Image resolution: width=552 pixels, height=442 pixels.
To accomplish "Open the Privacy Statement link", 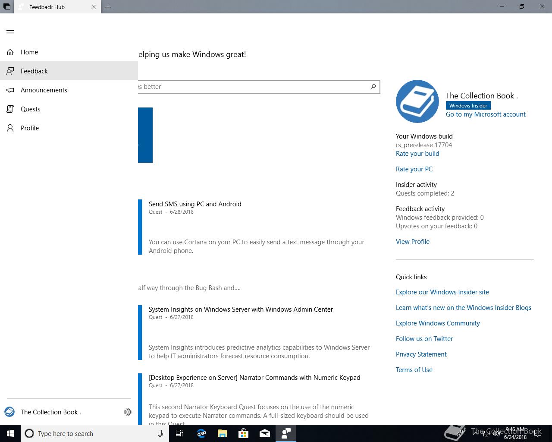I will click(x=421, y=354).
